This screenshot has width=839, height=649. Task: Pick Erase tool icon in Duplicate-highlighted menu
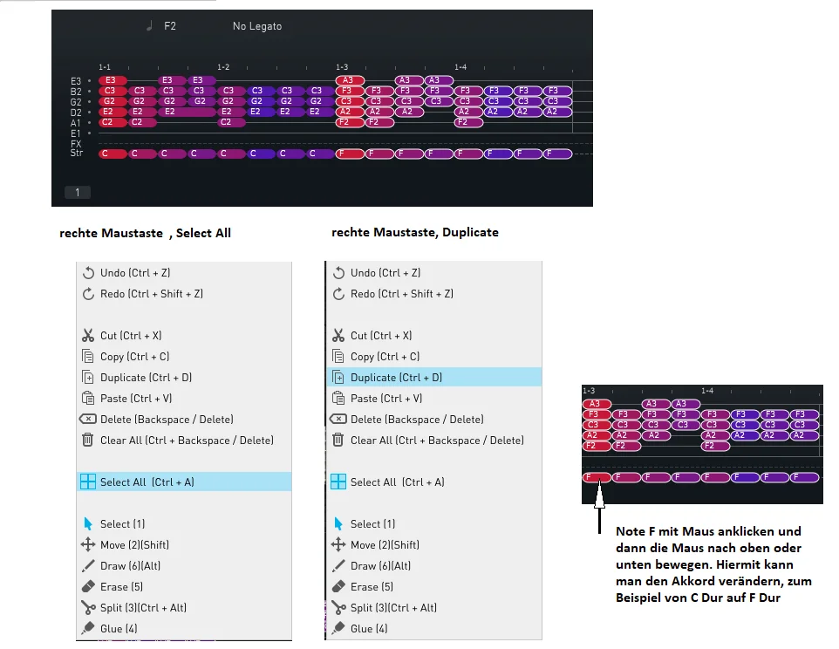(338, 587)
